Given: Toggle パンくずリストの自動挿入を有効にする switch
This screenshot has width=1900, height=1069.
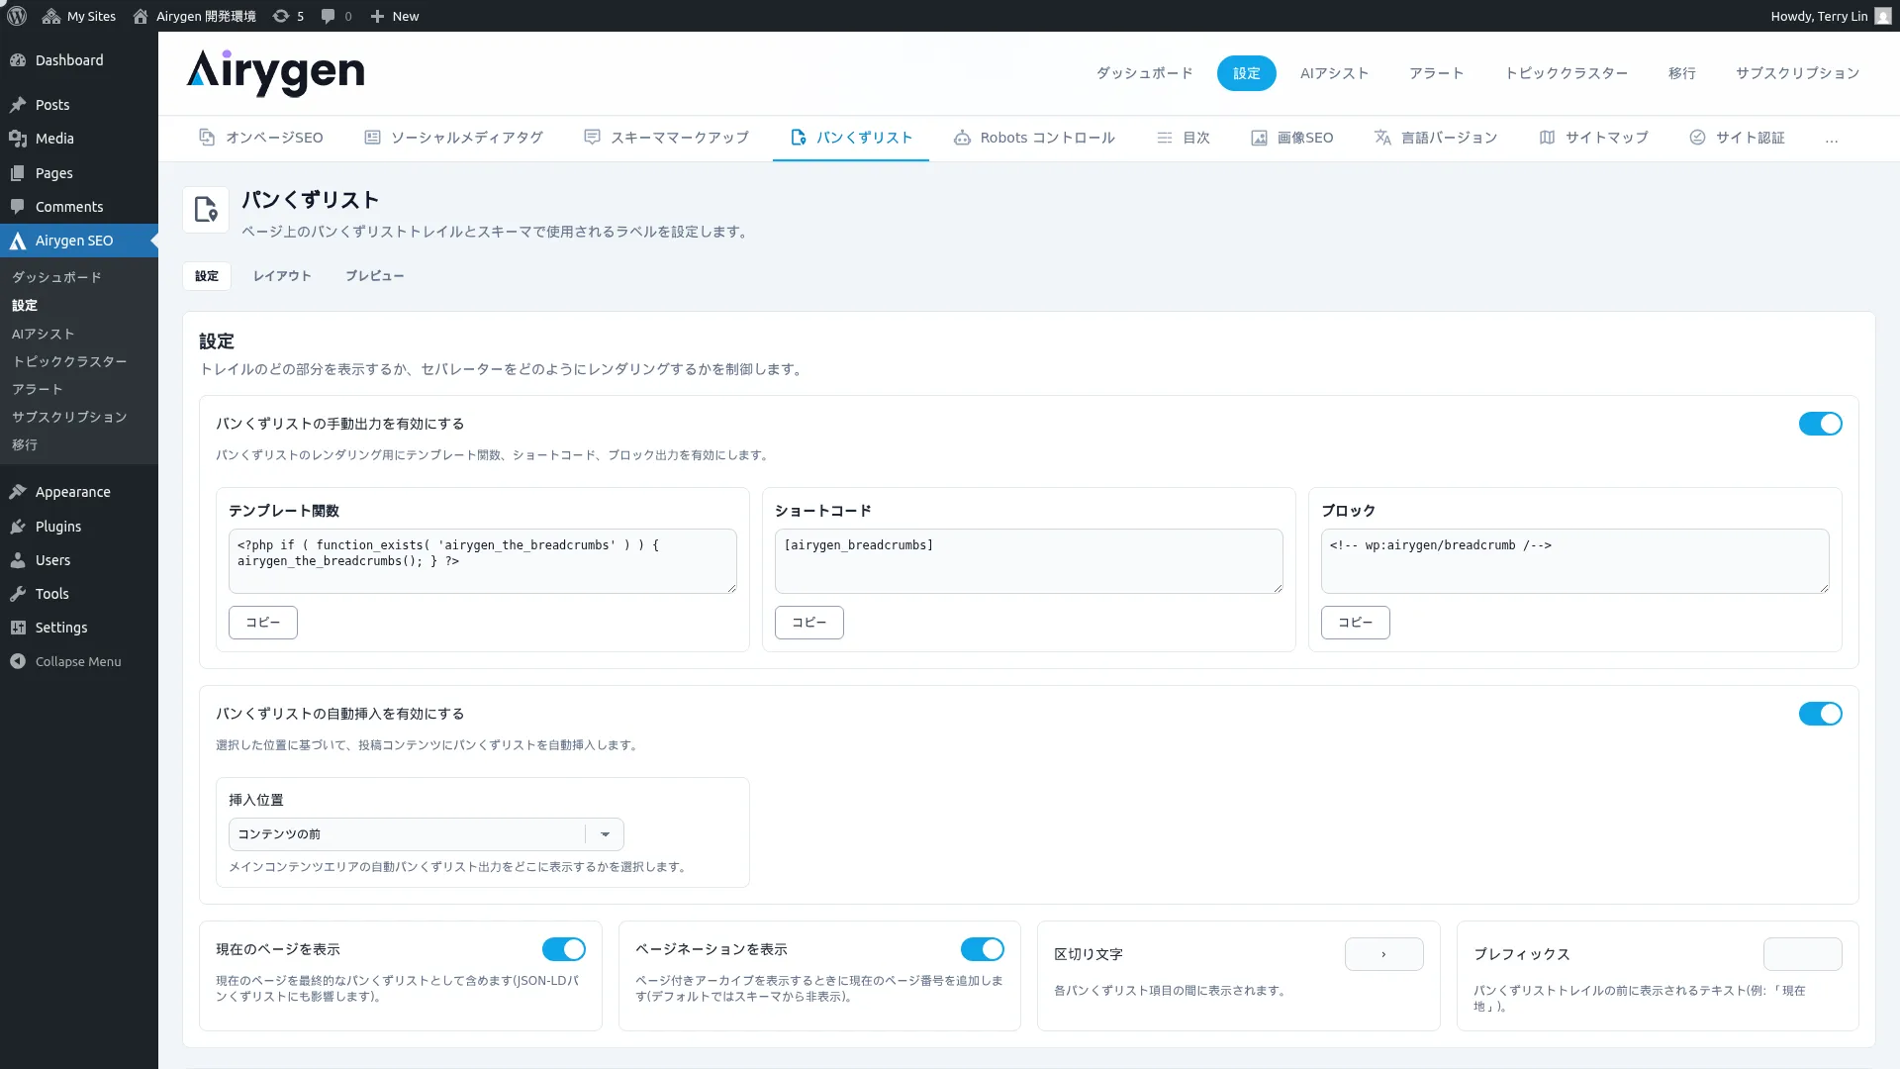Looking at the screenshot, I should coord(1820,714).
